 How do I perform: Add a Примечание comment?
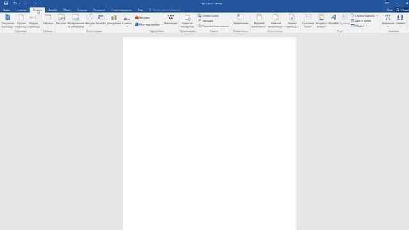coord(240,20)
